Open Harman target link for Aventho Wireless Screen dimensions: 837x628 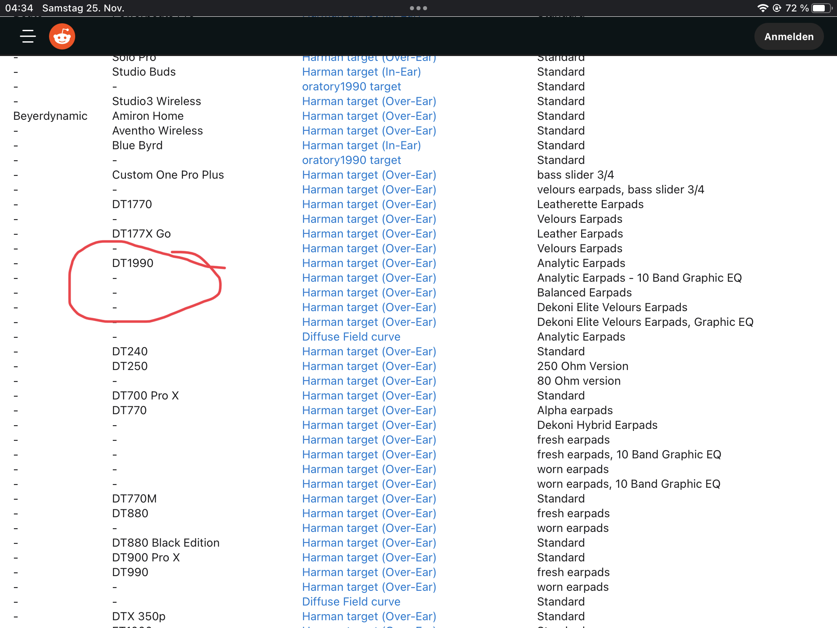[x=369, y=131]
